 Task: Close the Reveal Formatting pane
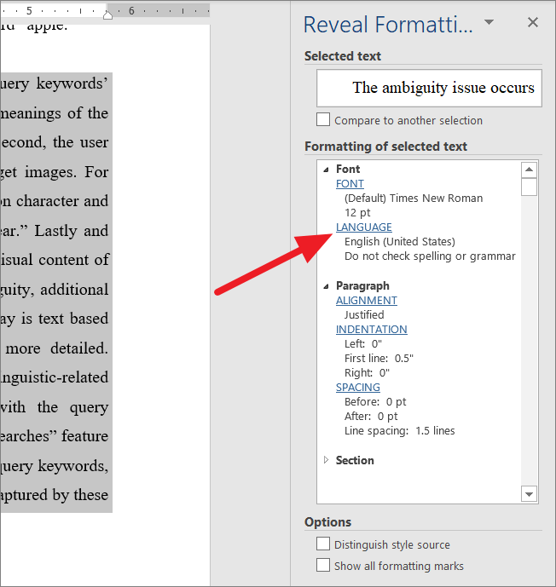532,22
